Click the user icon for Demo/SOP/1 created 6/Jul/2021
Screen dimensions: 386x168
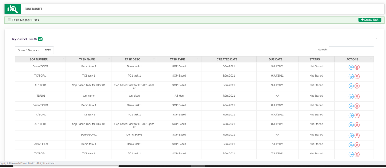(x=357, y=145)
